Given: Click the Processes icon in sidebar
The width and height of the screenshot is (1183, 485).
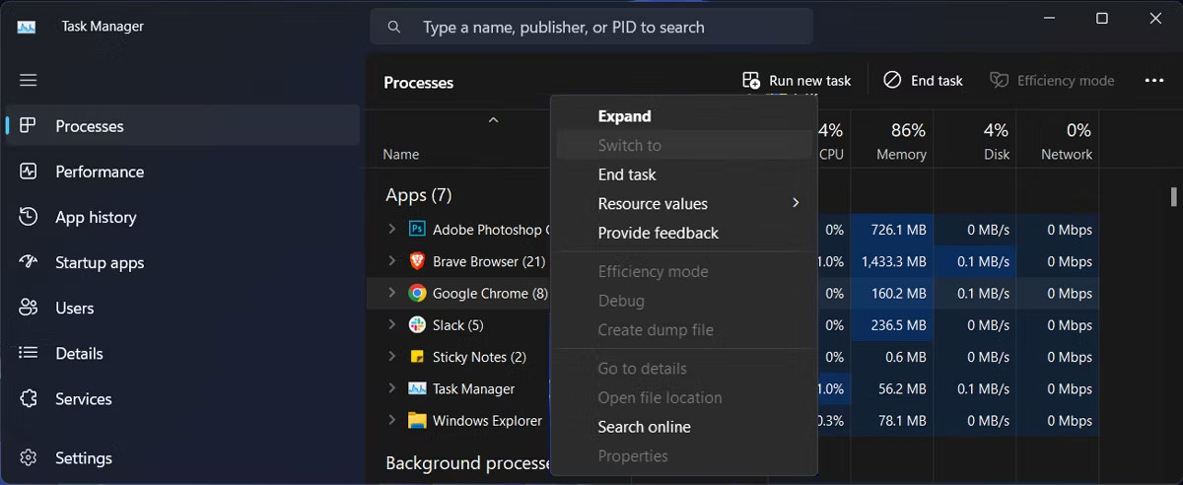Looking at the screenshot, I should [28, 126].
